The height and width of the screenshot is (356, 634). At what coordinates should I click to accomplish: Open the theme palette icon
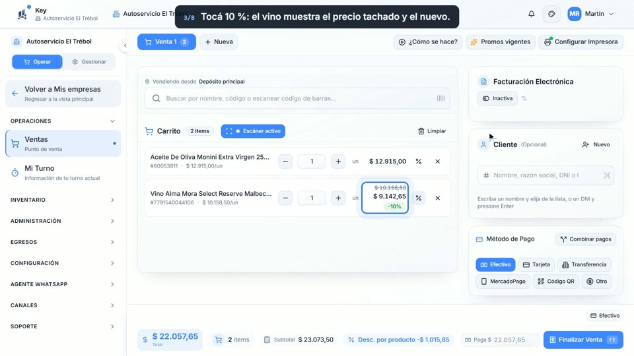(x=551, y=14)
